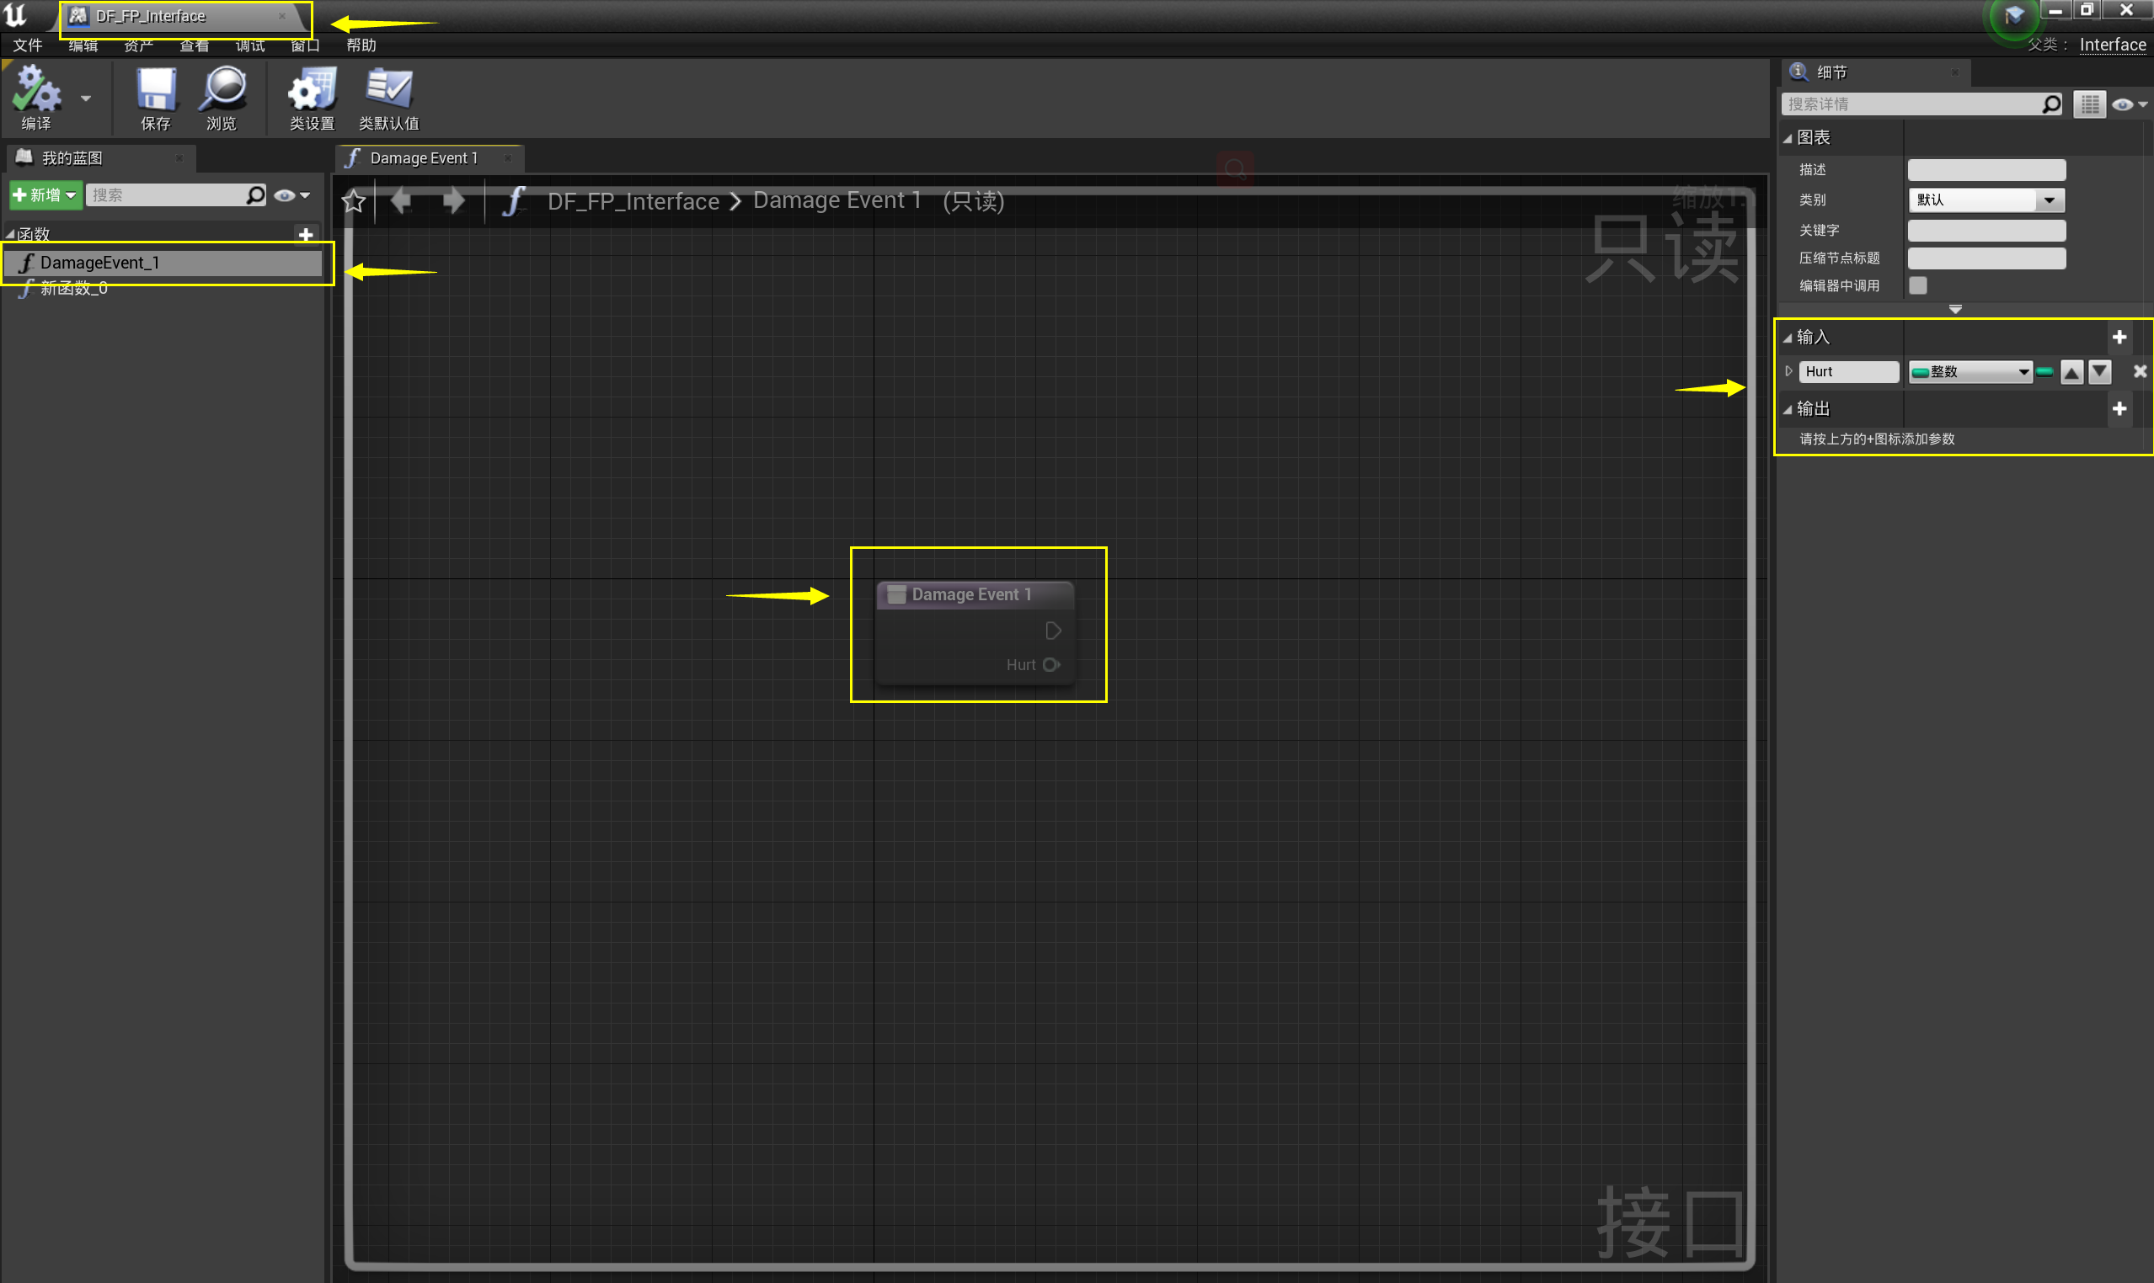Open the details view options eye dropdown
This screenshot has height=1283, width=2154.
click(x=2128, y=104)
